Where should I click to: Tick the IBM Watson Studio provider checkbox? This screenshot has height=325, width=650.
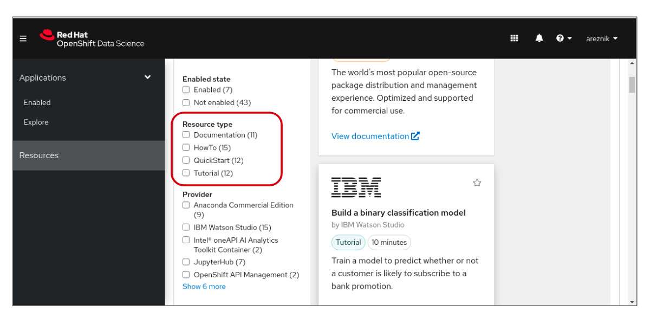point(186,227)
